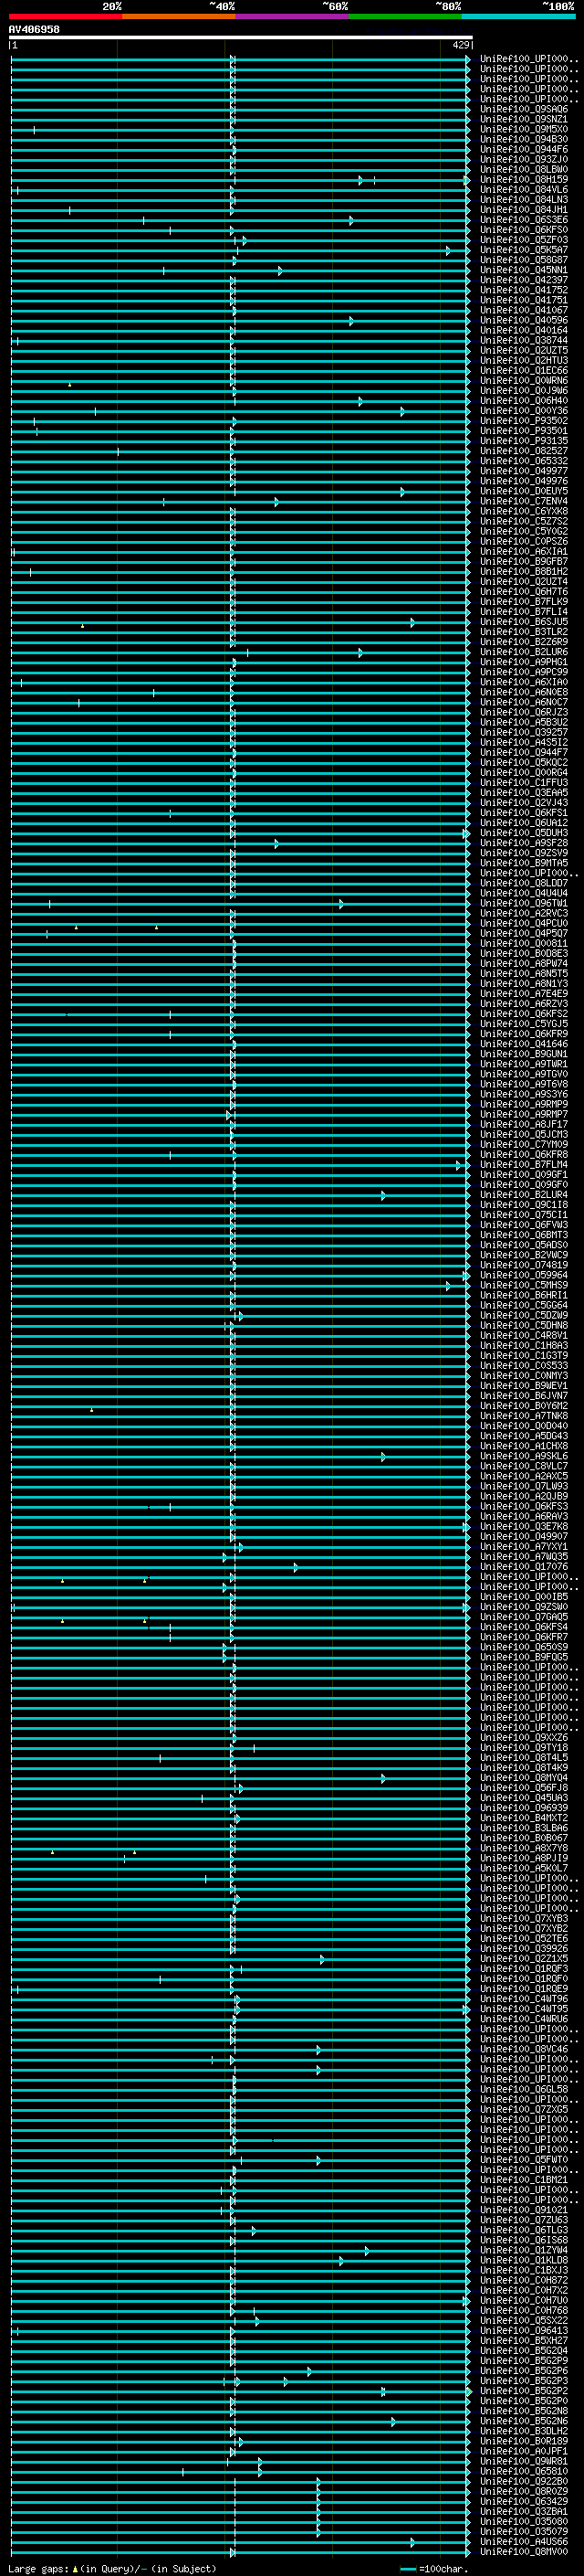The height and width of the screenshot is (2576, 584).
Task: Click hit UniRef100_Q41067
Action: [x=523, y=310]
